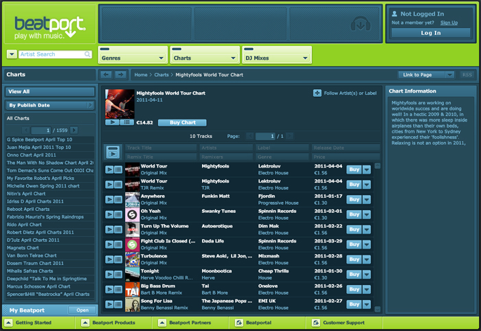Click Dada Life artist name
The width and height of the screenshot is (481, 331).
pos(212,241)
